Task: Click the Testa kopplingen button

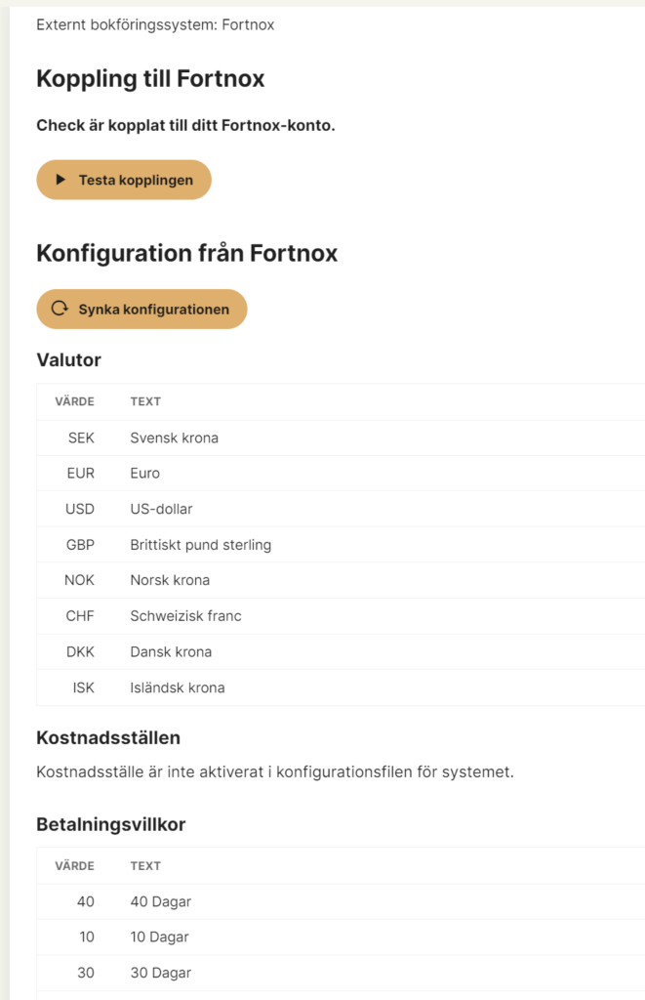Action: (124, 180)
